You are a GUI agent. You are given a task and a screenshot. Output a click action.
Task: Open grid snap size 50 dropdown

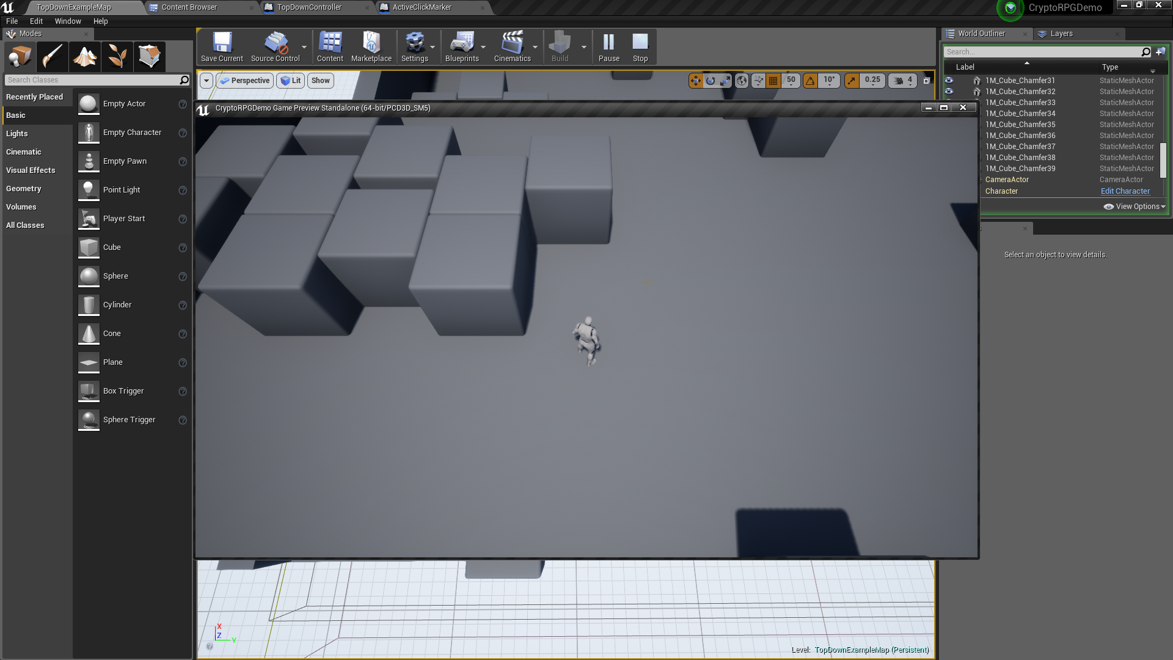[791, 81]
